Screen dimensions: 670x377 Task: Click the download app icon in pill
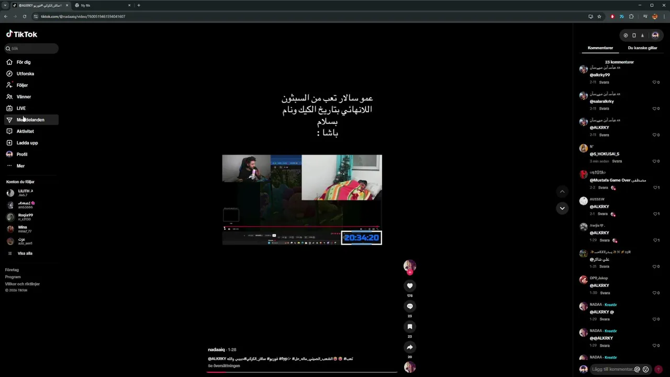pyautogui.click(x=642, y=36)
